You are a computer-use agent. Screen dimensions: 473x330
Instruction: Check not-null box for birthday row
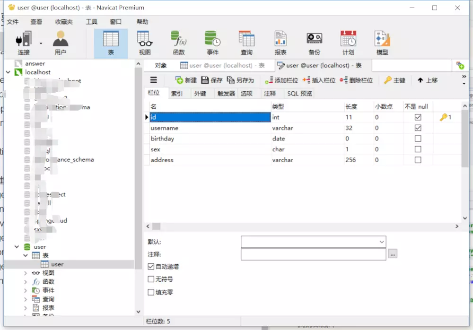(x=418, y=139)
